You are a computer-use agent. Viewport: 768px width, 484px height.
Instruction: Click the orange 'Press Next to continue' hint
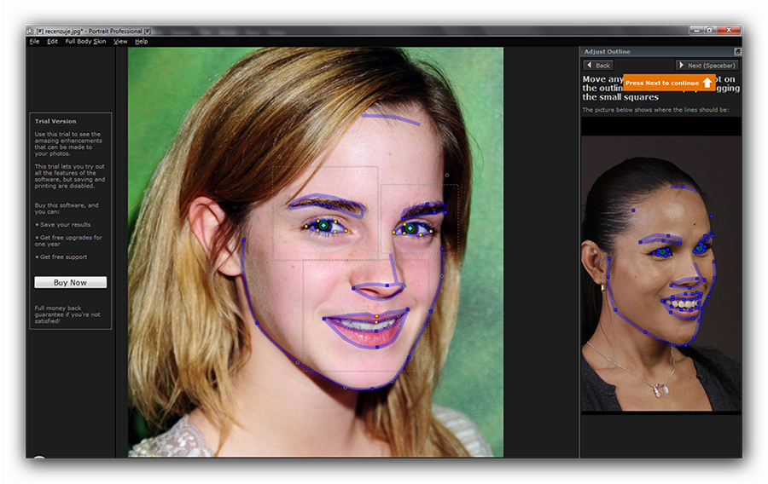(669, 83)
